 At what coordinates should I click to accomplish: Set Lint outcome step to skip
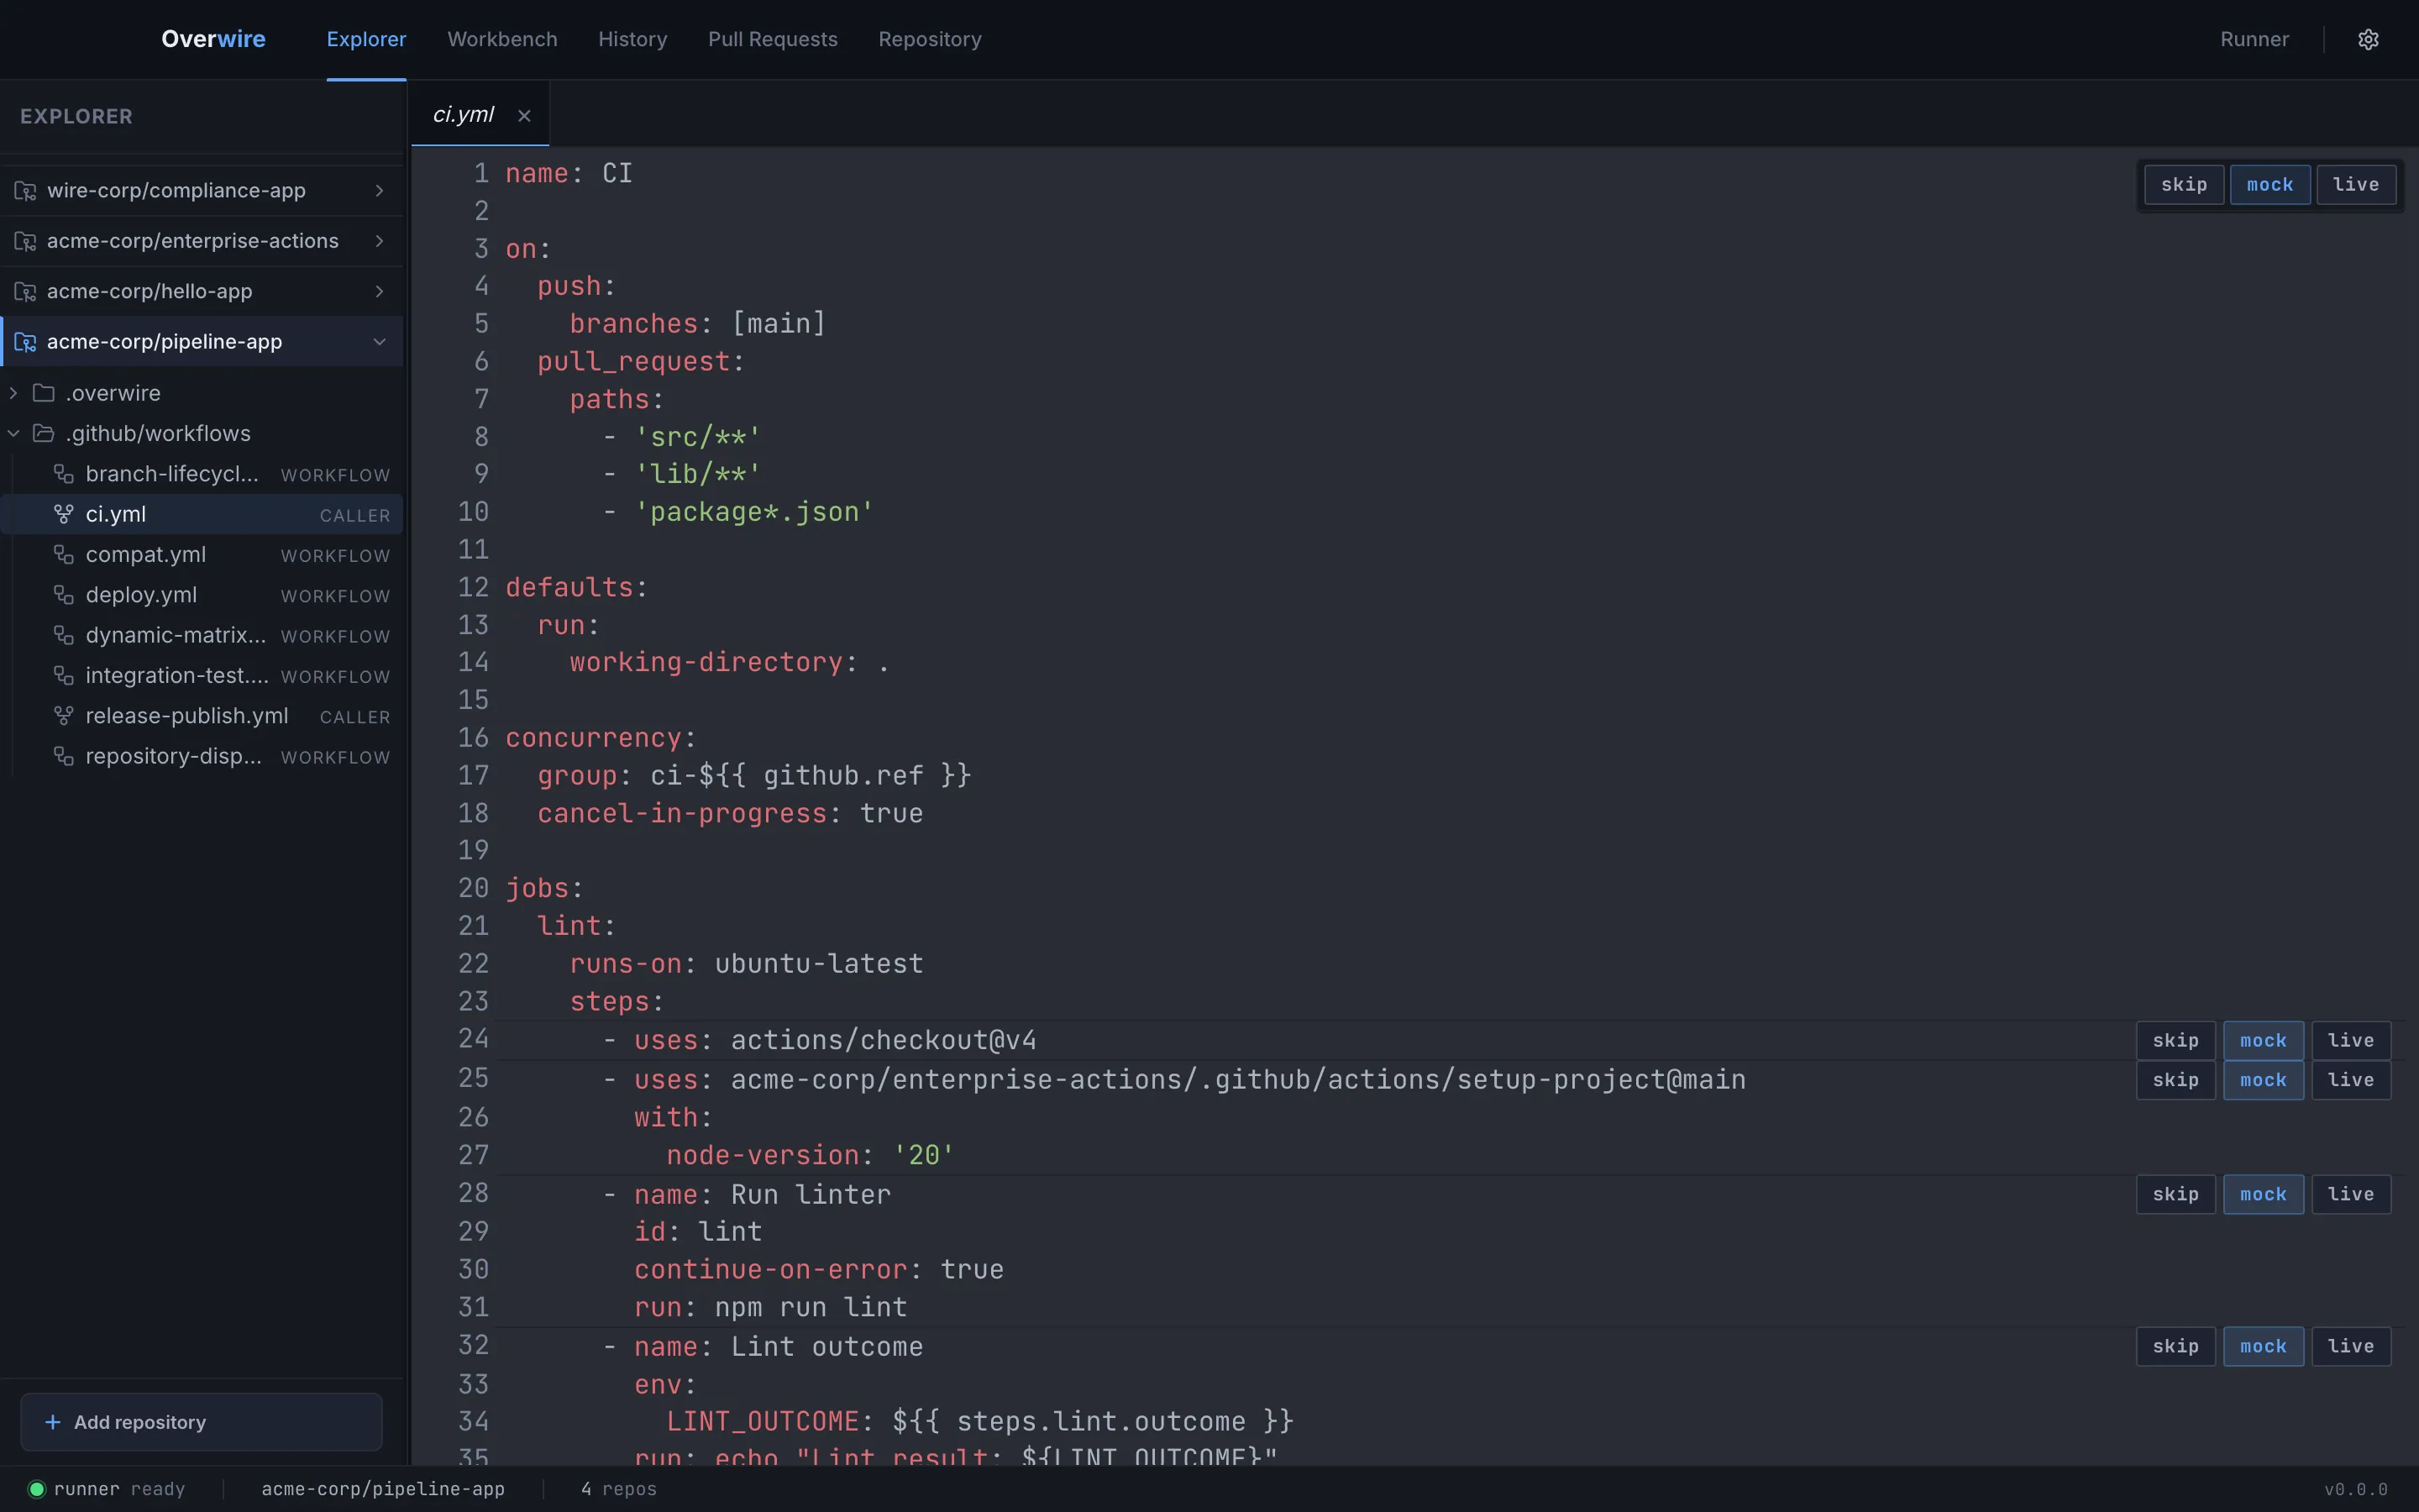pos(2176,1346)
